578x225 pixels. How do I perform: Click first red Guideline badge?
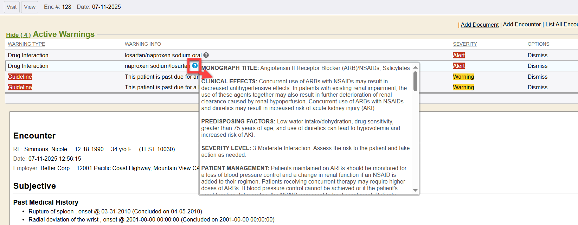pyautogui.click(x=20, y=77)
